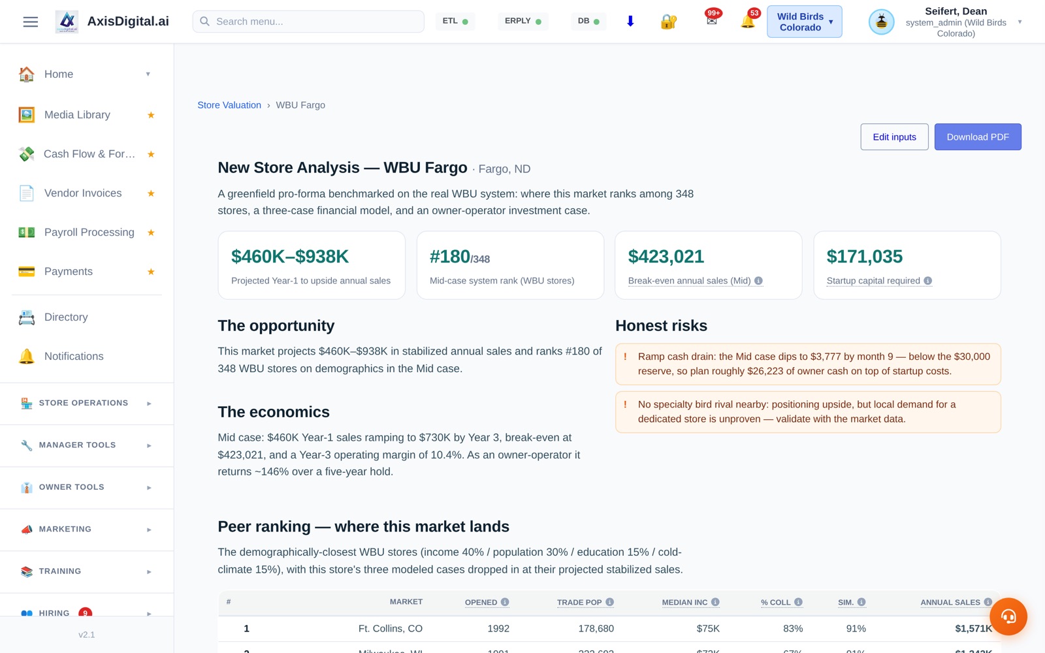Click the ETL status indicator

455,22
